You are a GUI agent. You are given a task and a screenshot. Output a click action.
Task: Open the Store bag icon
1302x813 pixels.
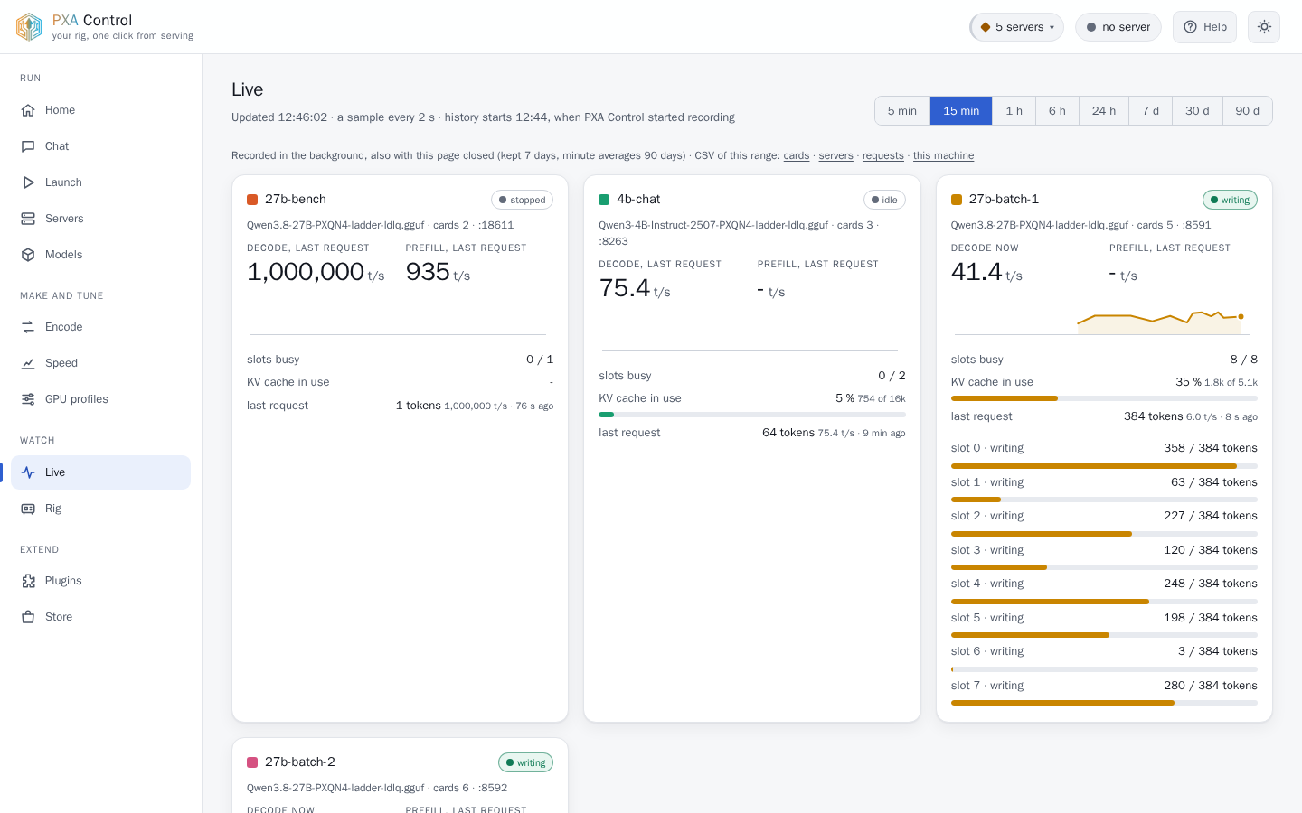pos(28,617)
